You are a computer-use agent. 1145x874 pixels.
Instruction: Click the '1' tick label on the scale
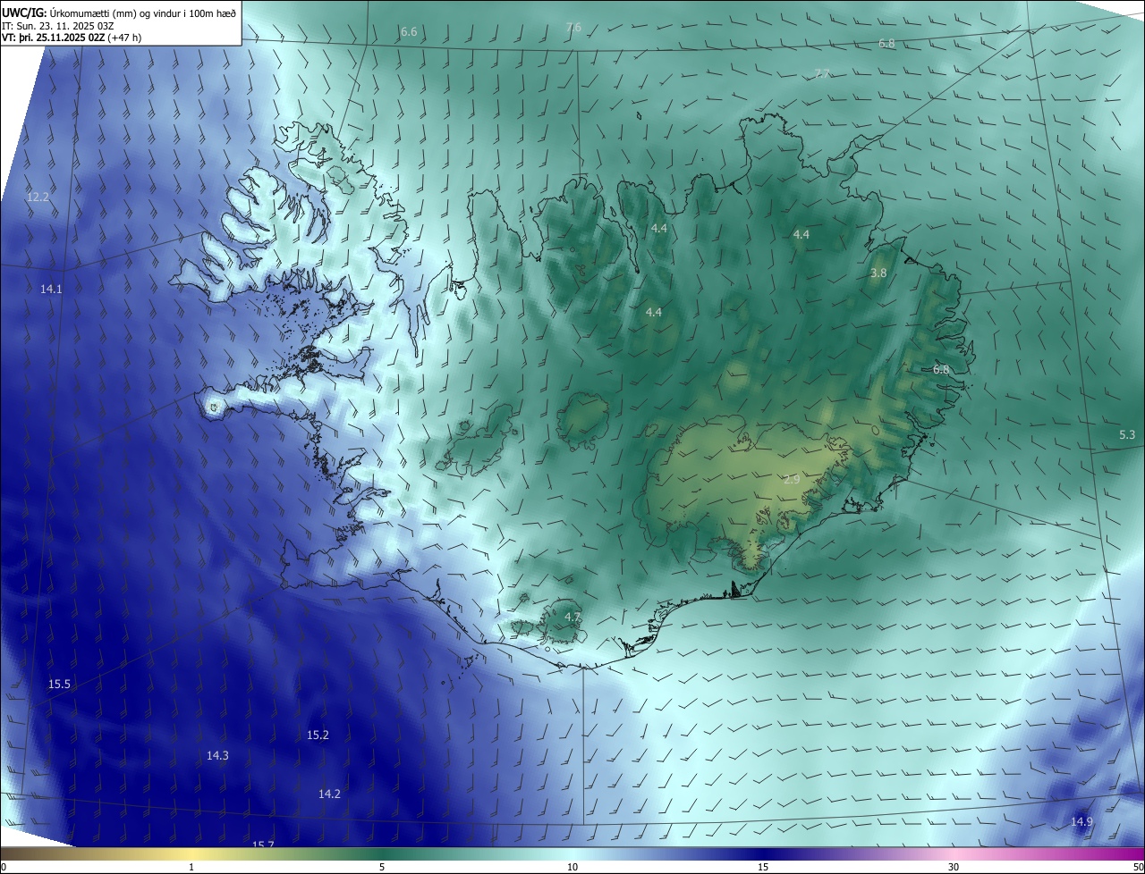click(x=191, y=867)
